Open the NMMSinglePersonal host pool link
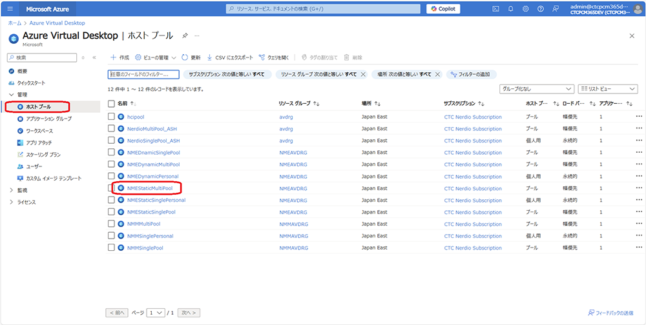646x325 pixels. coord(150,236)
